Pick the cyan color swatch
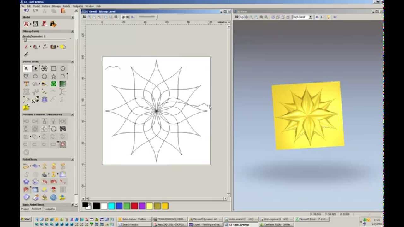Viewport: 404px width, 227px height. (111, 206)
